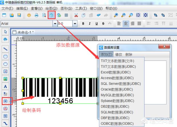
Task: Click the Print icon
Action: (x=37, y=15)
